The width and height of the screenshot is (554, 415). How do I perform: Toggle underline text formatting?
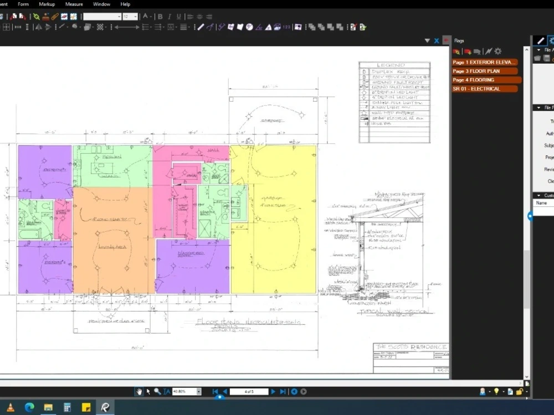[x=179, y=17]
